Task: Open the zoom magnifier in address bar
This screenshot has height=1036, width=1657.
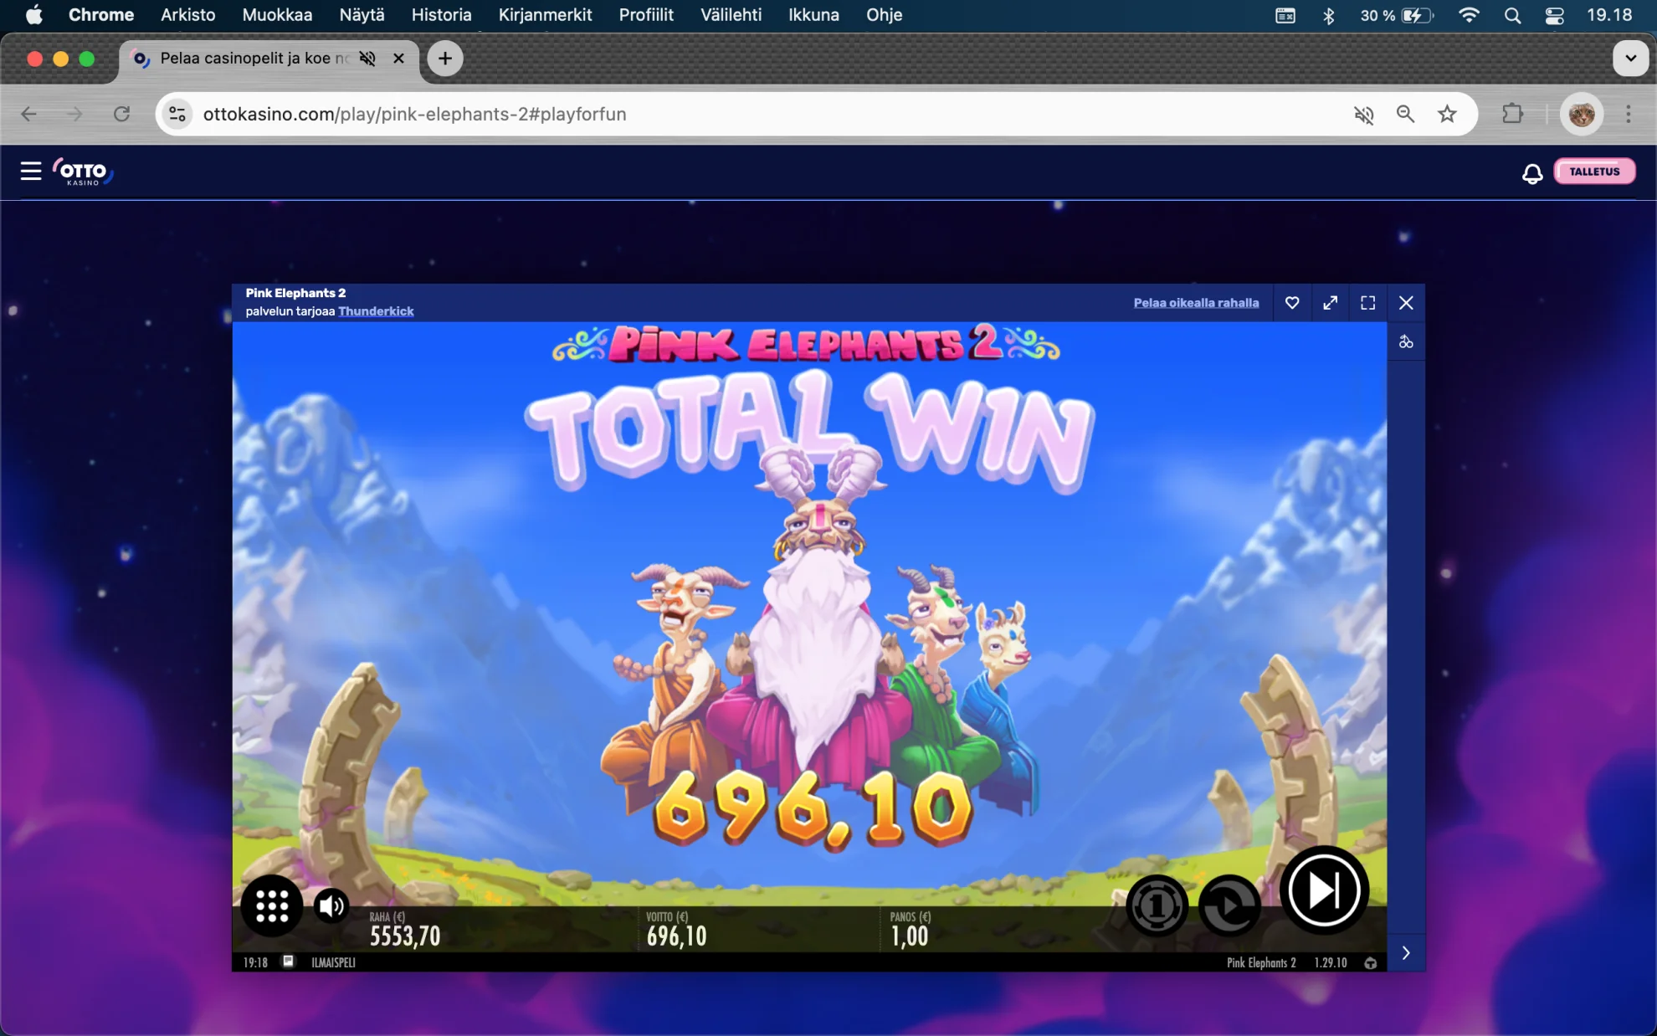Action: click(x=1405, y=114)
